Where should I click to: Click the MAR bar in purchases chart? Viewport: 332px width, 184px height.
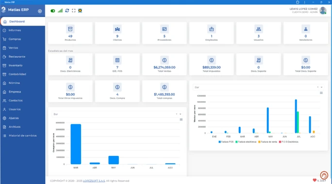pos(76,144)
